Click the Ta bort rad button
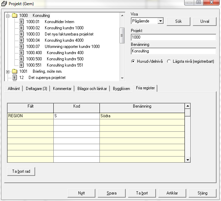Screen dimensions: 221x201 (21, 171)
